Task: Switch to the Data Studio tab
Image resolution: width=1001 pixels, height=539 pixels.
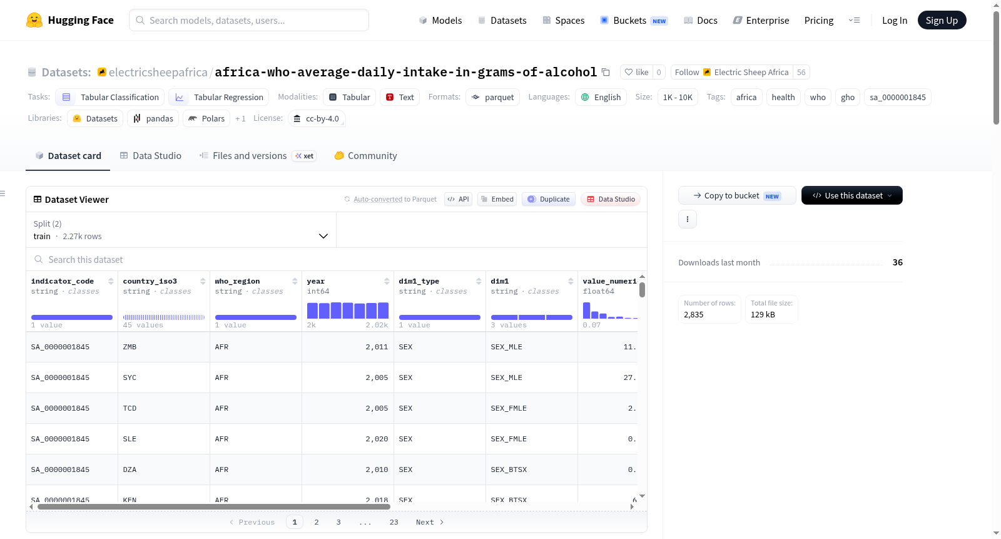Action: point(151,156)
